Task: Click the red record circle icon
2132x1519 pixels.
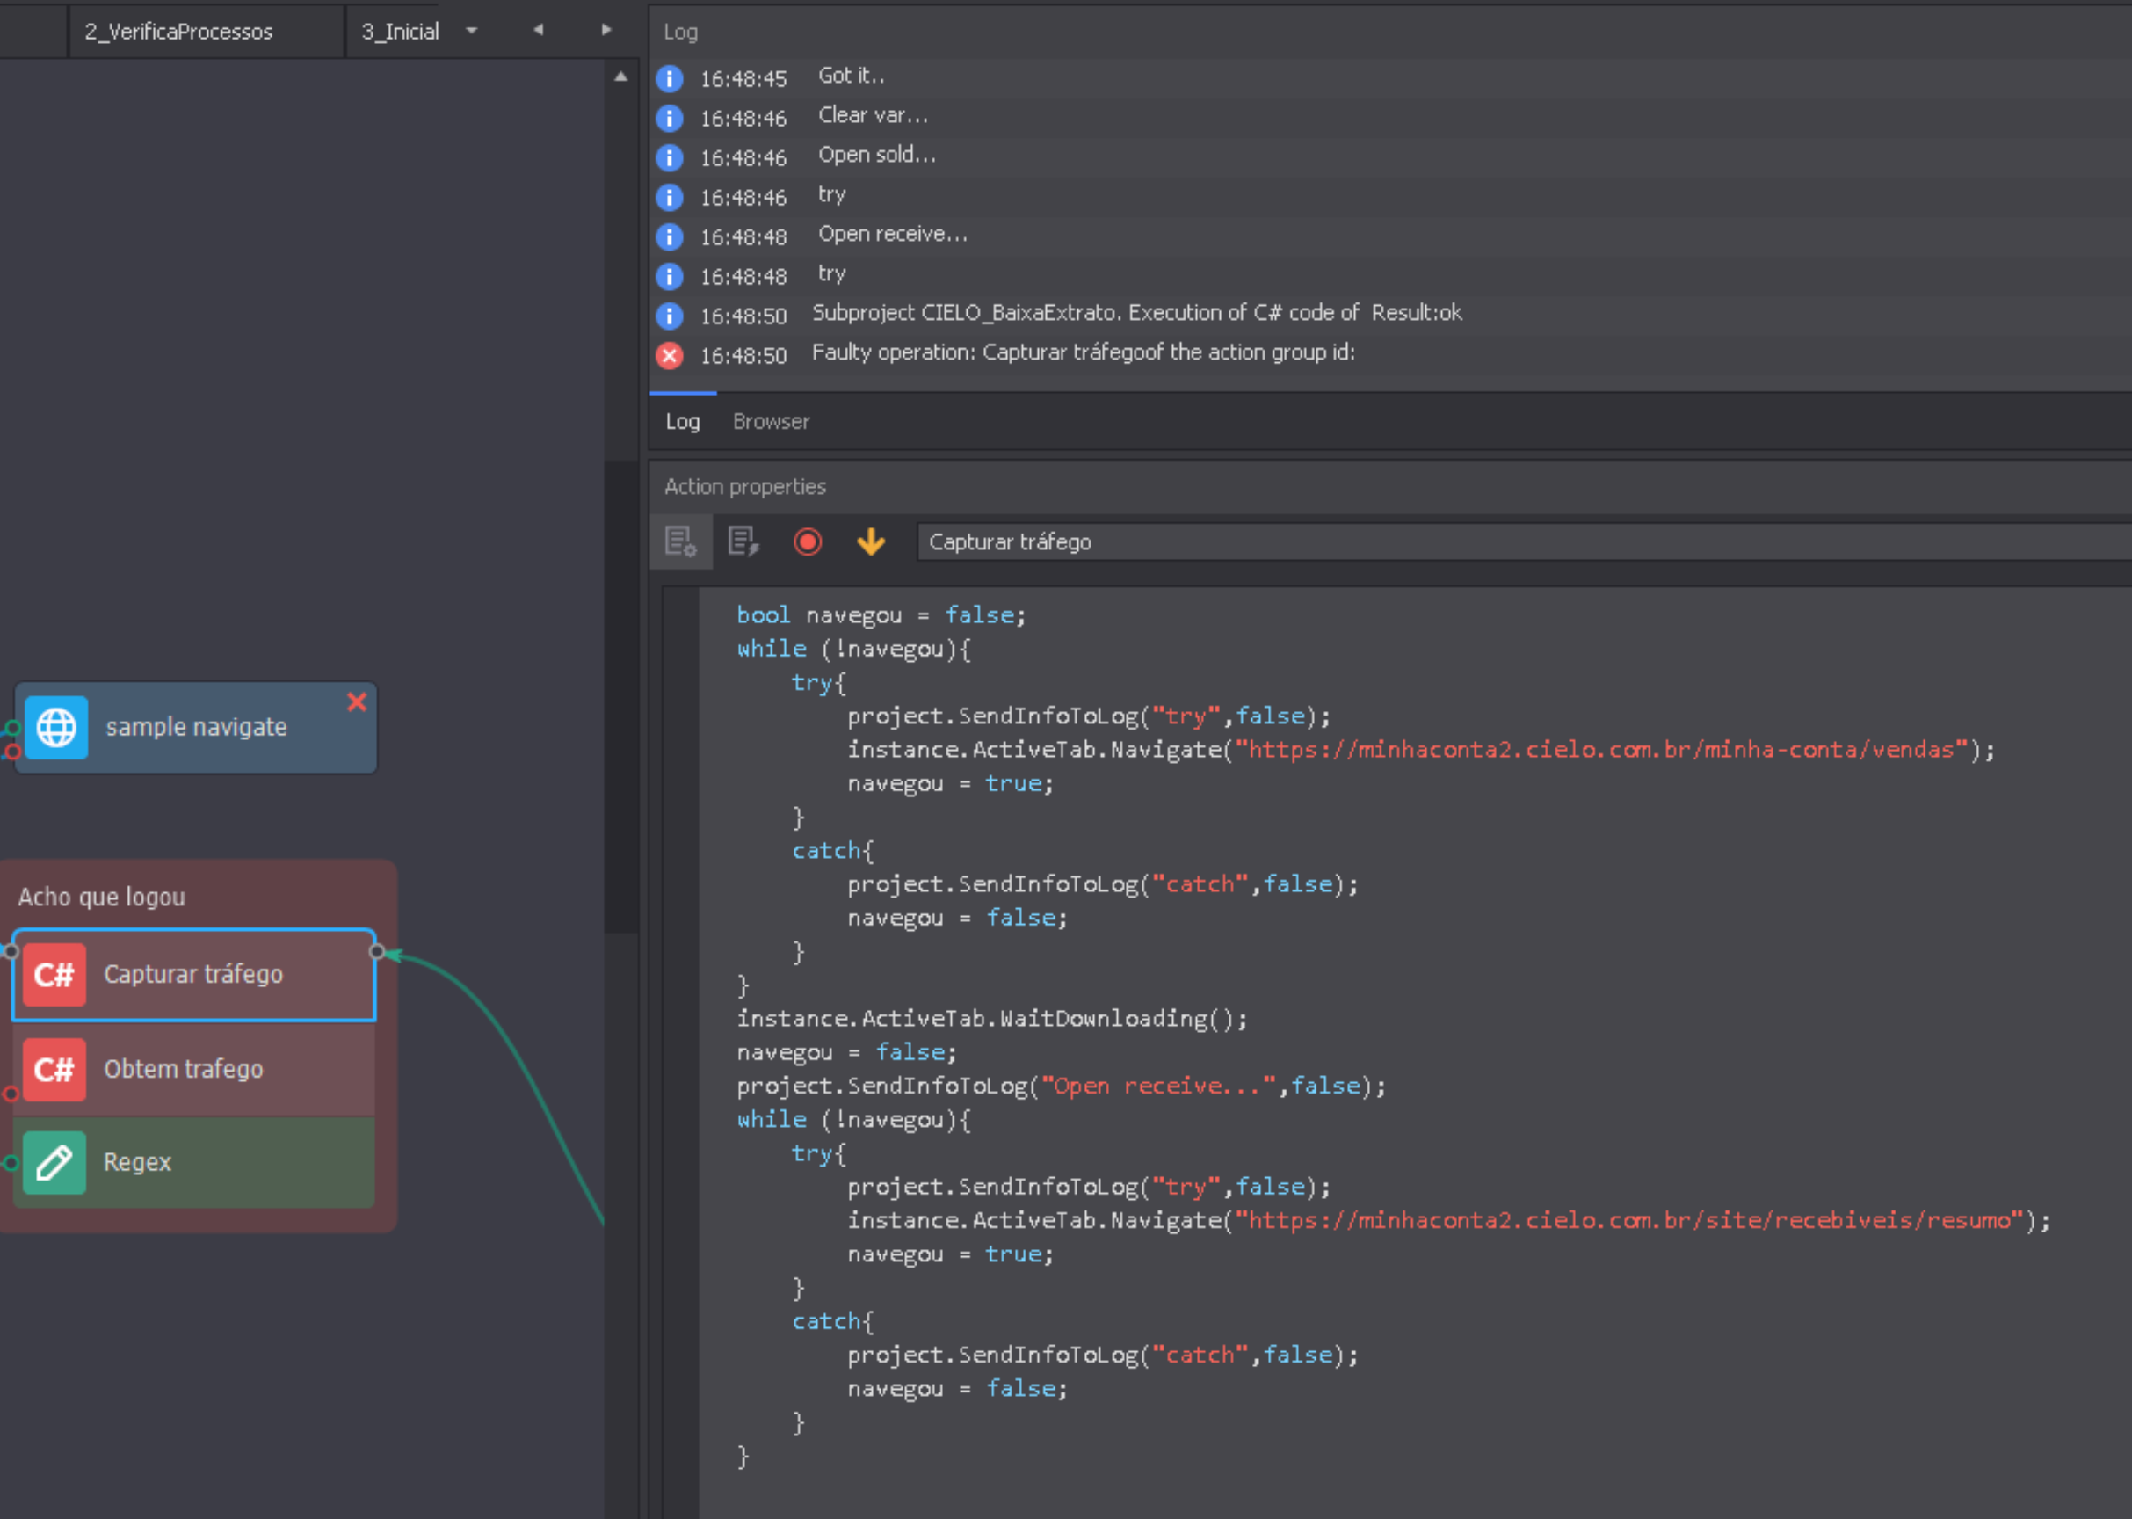Action: [807, 541]
